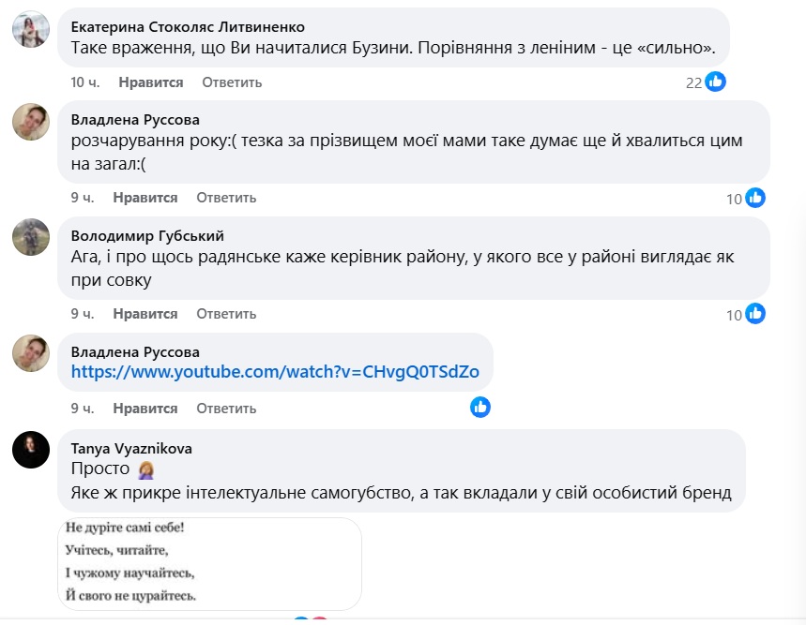Open attached poem image in Vyaznikova's comment

209,564
